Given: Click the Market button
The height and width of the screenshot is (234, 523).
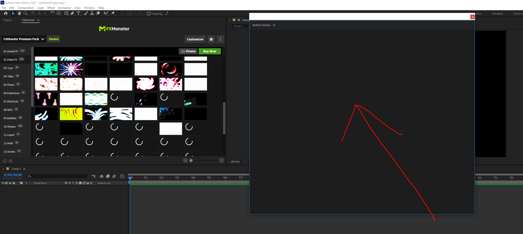Looking at the screenshot, I should [x=53, y=39].
